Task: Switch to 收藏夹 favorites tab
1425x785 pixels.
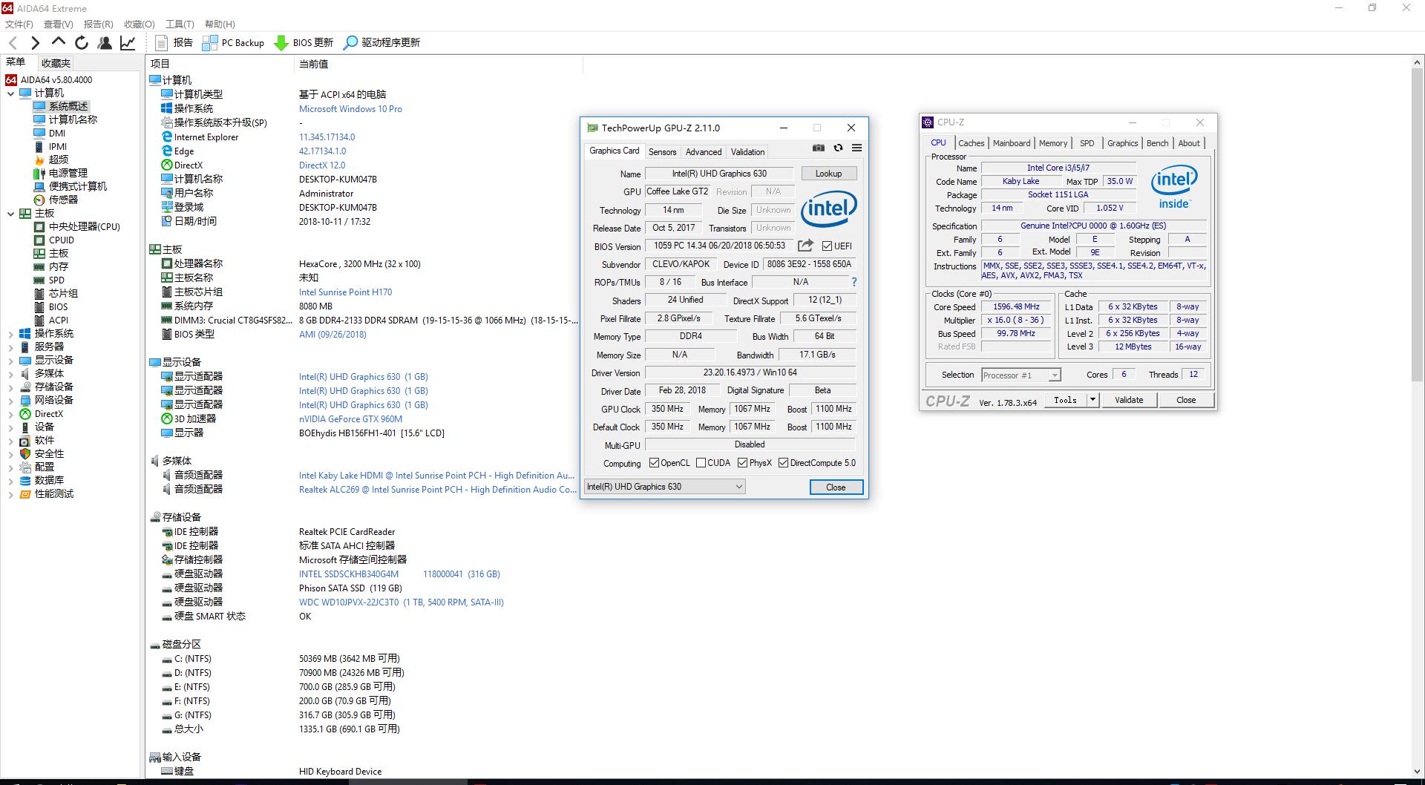Action: point(56,63)
